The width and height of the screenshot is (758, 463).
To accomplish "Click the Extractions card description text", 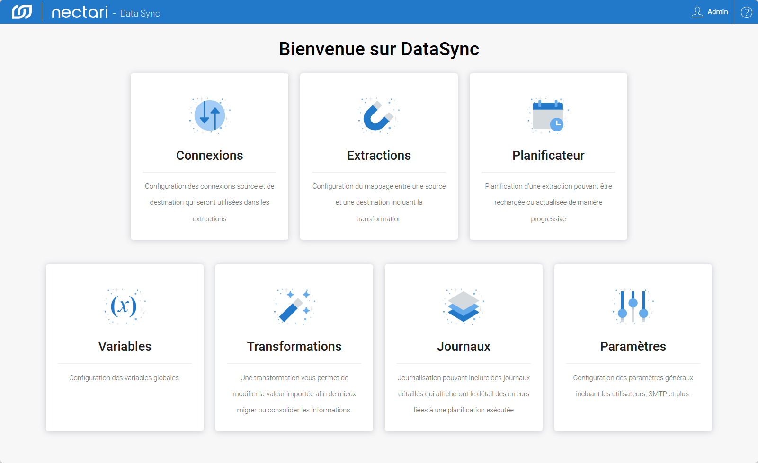I will click(379, 202).
